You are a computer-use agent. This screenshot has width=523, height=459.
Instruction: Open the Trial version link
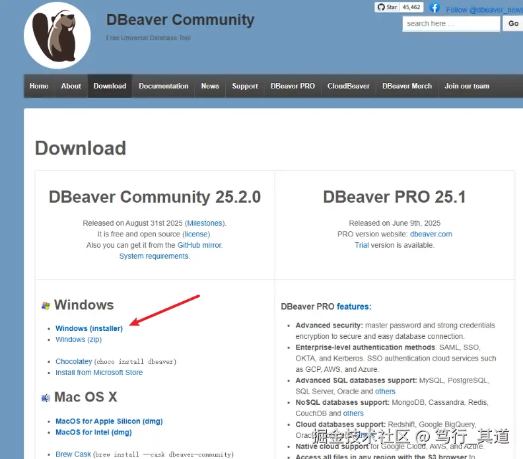362,245
